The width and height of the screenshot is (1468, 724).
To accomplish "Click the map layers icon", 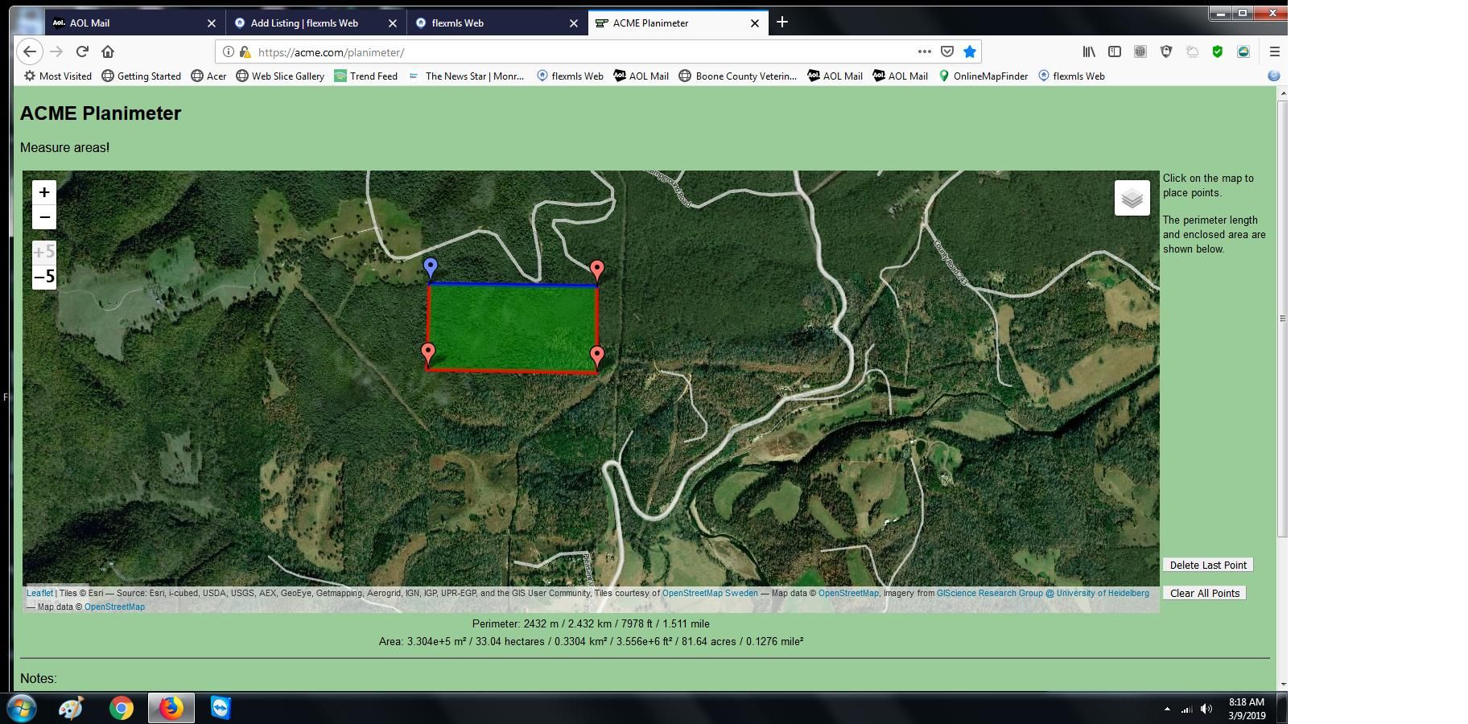I will tap(1132, 197).
